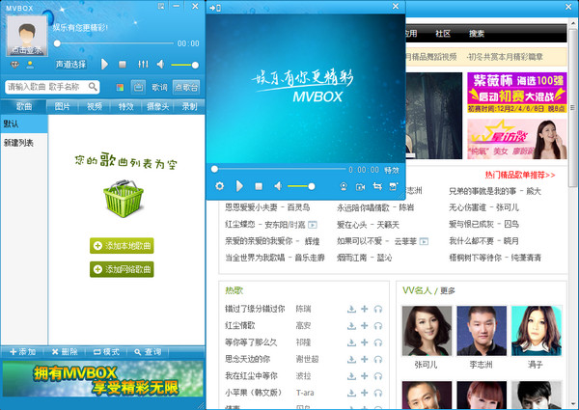Expand the 添加 menu at the playlist bottom

click(23, 351)
